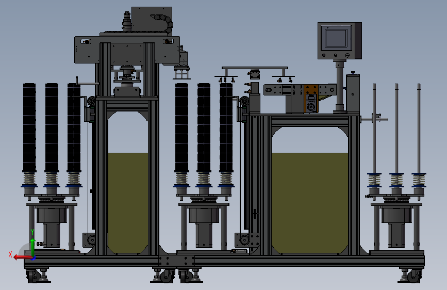Click the green Y axis arrow of triad
Viewport: 447px width, 290px height.
(32, 248)
